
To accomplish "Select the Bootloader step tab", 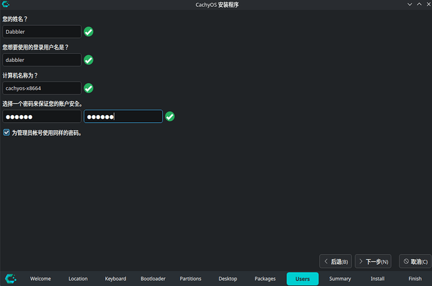I will (153, 278).
